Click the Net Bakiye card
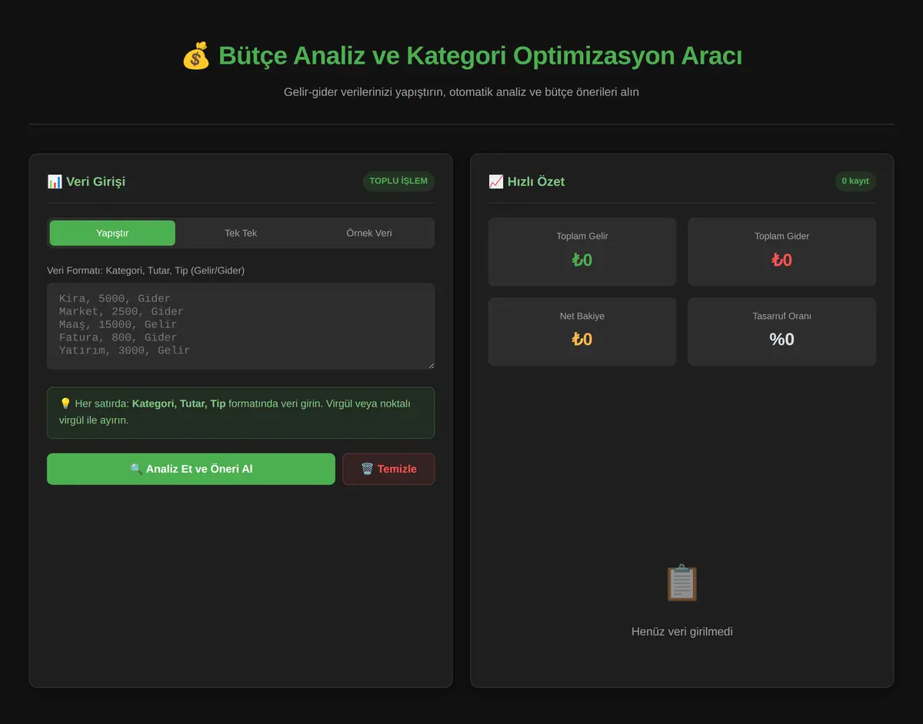The width and height of the screenshot is (923, 724). pyautogui.click(x=582, y=331)
